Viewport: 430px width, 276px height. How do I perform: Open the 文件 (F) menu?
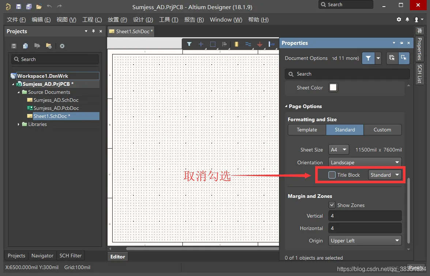coord(16,20)
